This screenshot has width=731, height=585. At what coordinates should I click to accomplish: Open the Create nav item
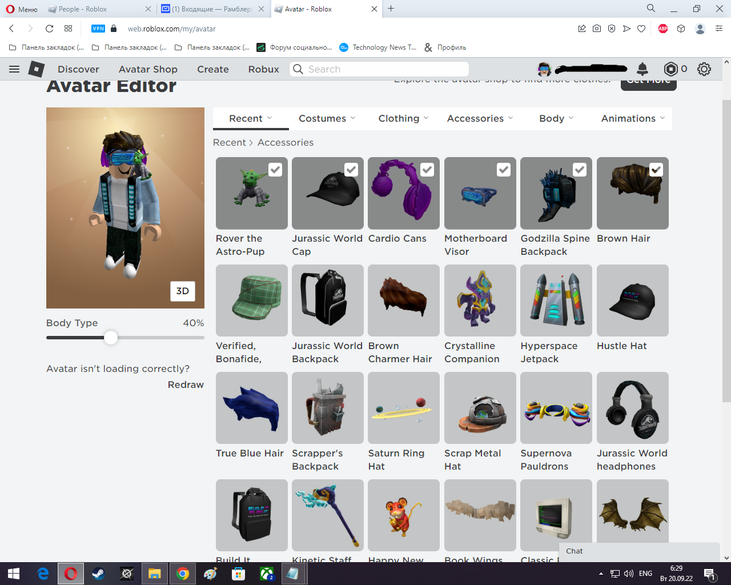point(213,69)
